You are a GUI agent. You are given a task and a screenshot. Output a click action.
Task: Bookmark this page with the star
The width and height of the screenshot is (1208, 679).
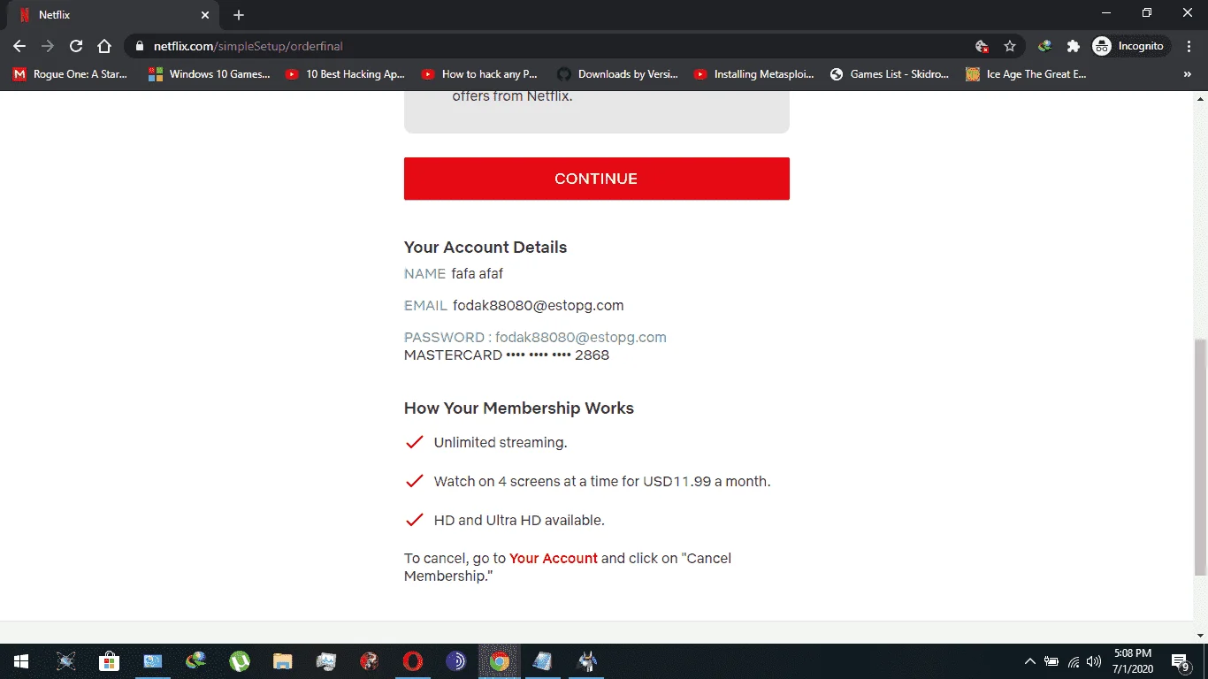[x=1010, y=46]
